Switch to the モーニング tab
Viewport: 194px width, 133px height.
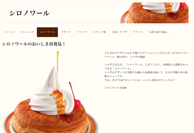(x=28, y=32)
